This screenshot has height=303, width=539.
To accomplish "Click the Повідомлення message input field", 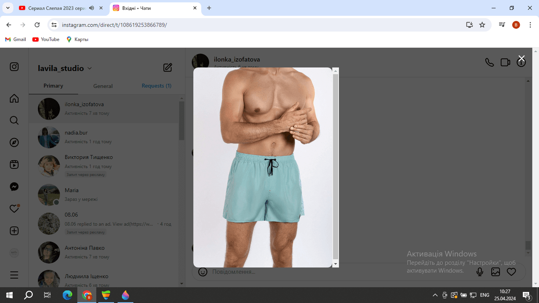I will click(x=339, y=272).
